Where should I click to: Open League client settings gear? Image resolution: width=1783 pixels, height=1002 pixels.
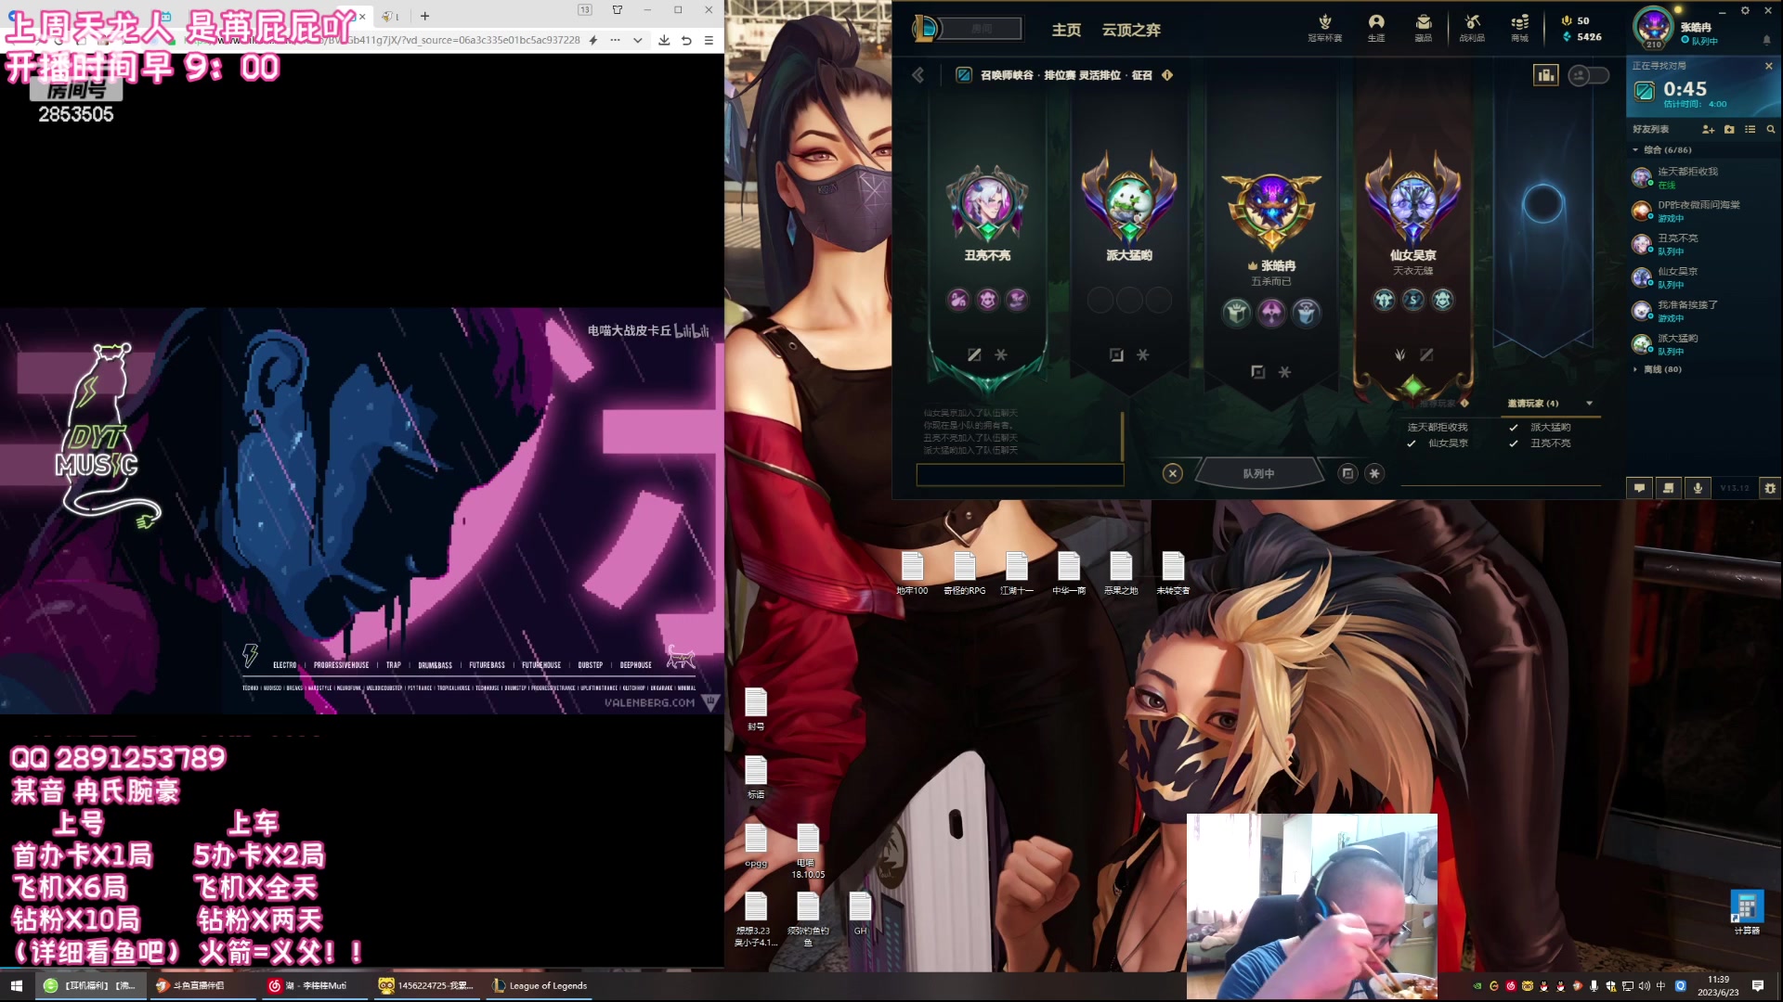(1745, 11)
